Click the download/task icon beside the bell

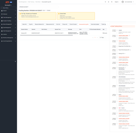[x=112, y=2]
